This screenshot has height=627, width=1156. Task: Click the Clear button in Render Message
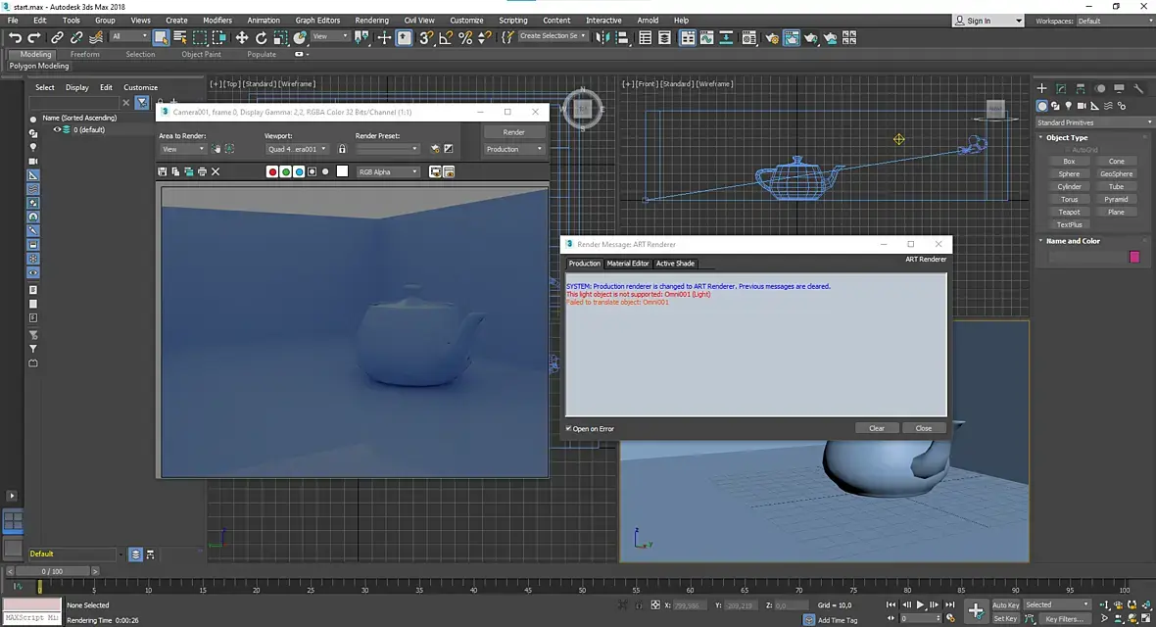coord(877,428)
